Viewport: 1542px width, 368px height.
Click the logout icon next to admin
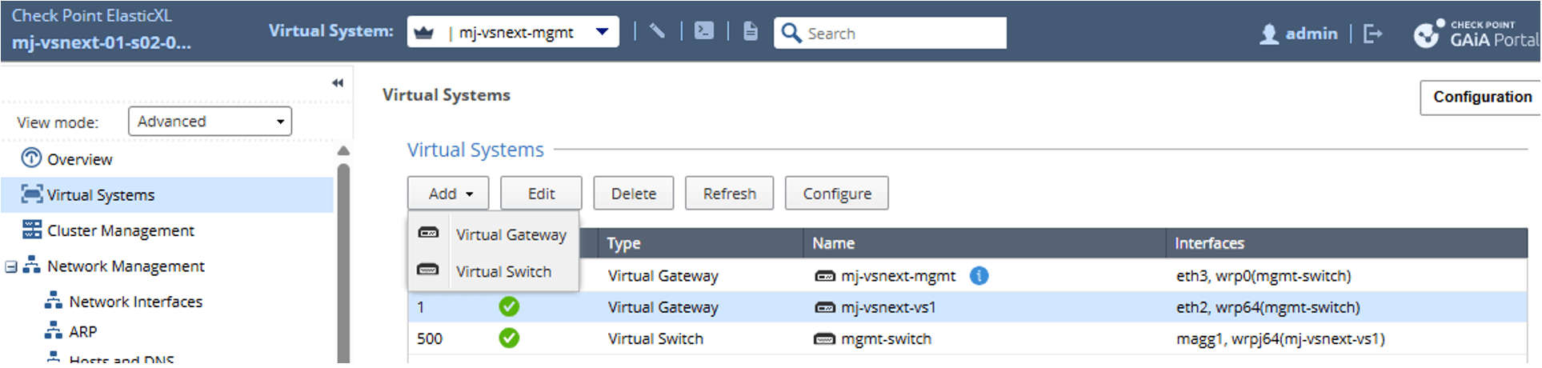coord(1372,34)
